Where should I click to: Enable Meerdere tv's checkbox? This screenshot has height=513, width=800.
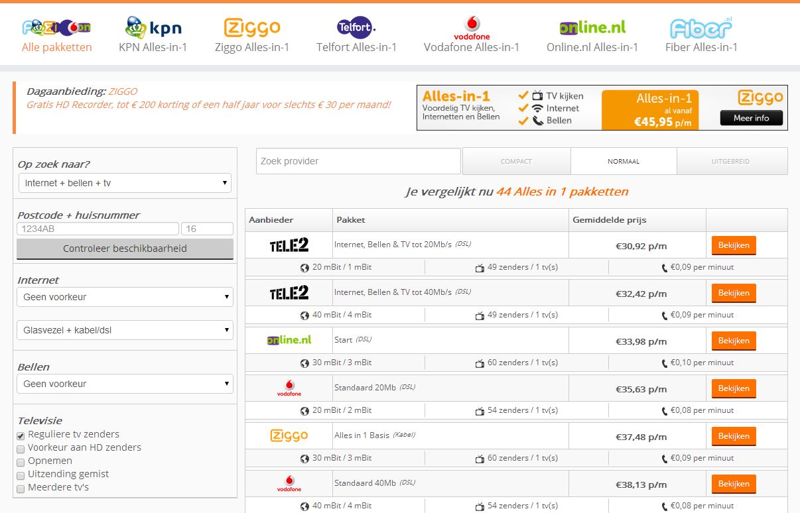(x=21, y=488)
